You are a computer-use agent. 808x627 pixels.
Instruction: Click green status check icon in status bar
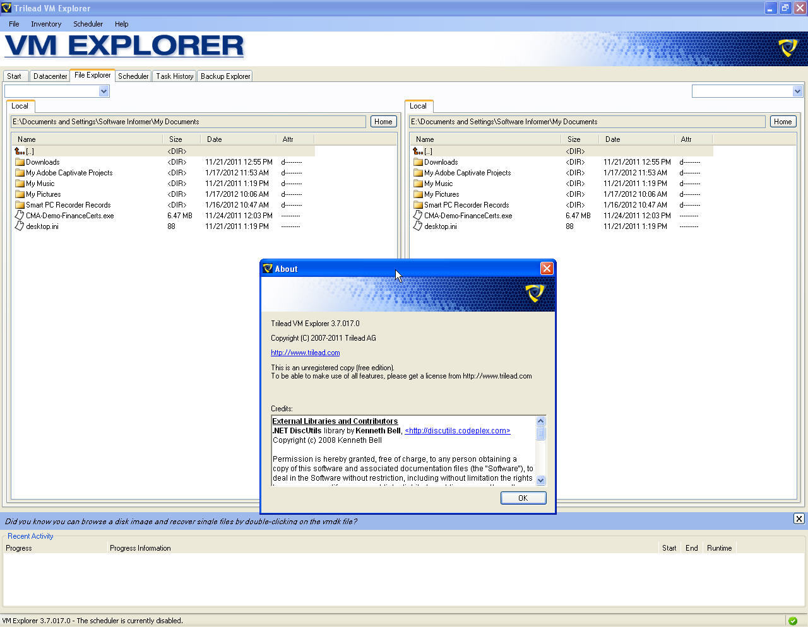click(x=793, y=621)
